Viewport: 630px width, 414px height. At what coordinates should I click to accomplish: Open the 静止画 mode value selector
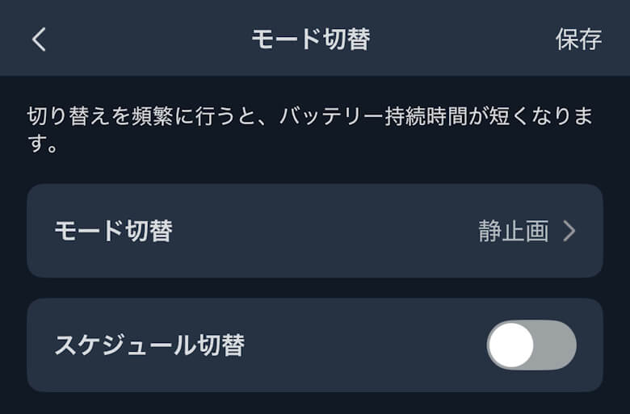514,232
